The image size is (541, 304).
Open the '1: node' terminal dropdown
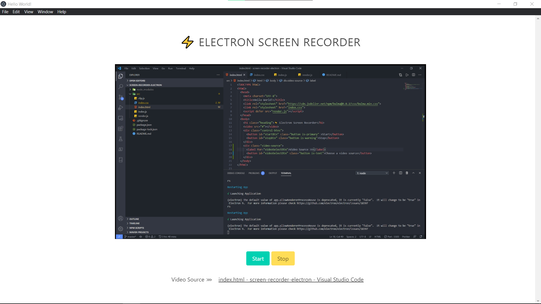pyautogui.click(x=372, y=173)
